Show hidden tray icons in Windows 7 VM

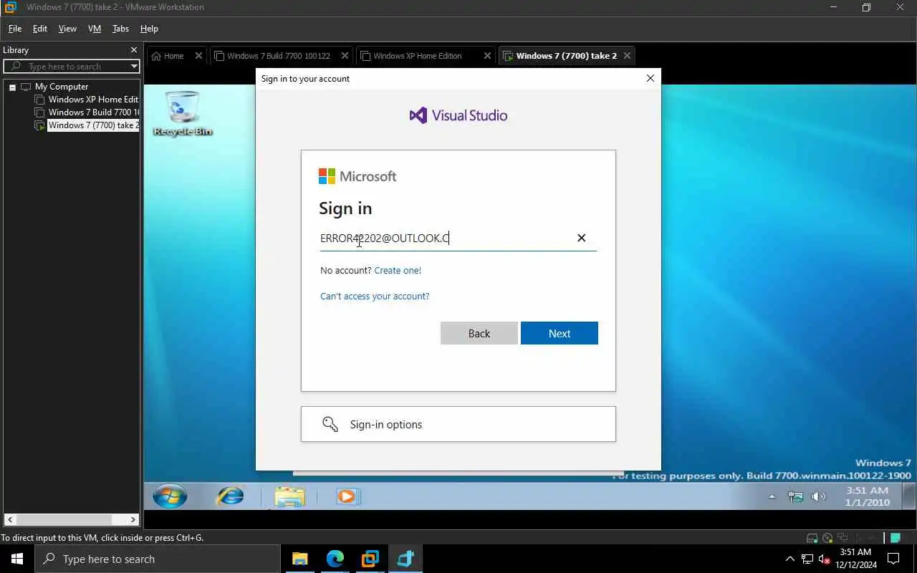pyautogui.click(x=772, y=496)
